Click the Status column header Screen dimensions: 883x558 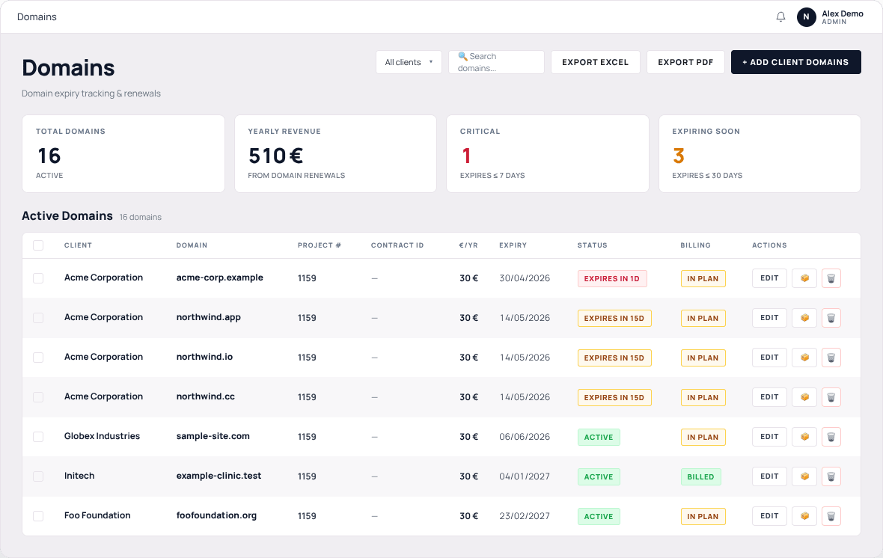click(x=593, y=245)
